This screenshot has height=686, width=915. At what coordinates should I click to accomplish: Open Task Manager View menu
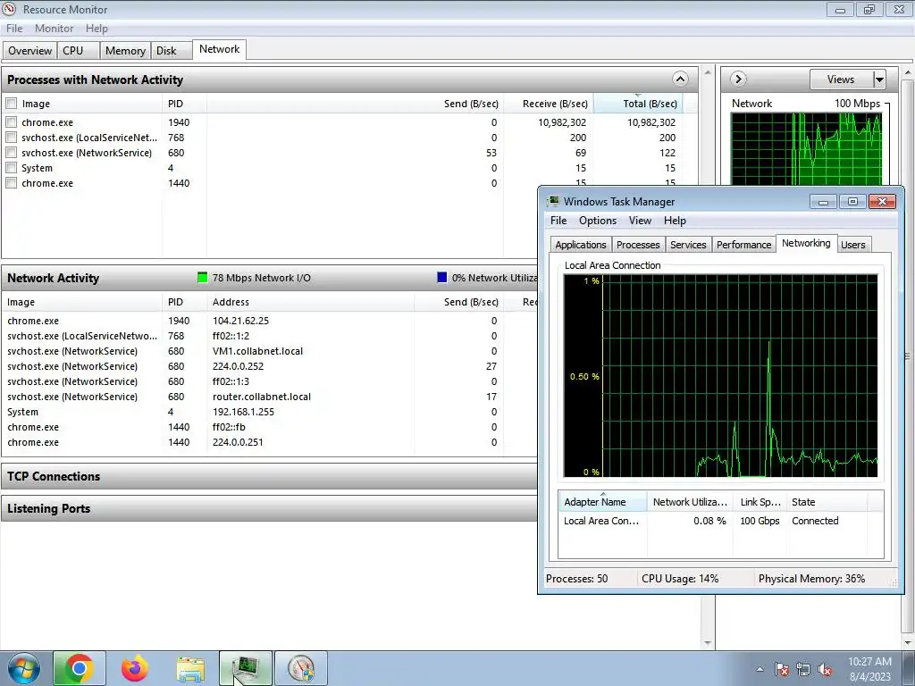[640, 221]
